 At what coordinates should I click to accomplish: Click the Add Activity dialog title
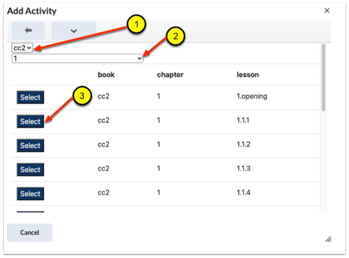click(x=32, y=11)
